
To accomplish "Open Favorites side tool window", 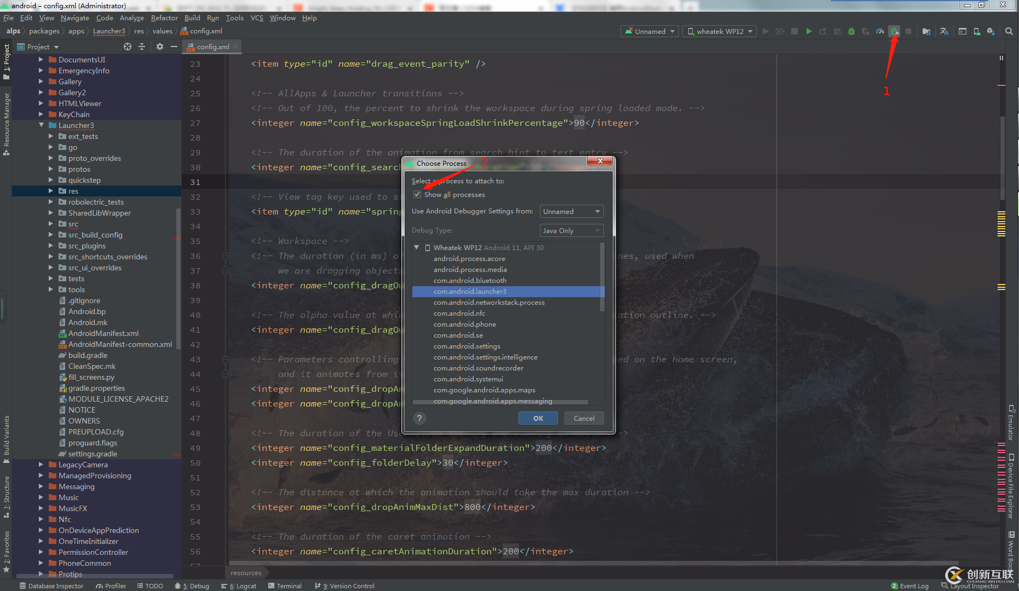I will (6, 551).
